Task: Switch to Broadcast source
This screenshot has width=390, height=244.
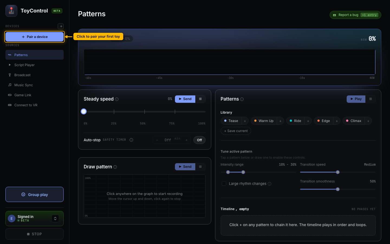Action: (x=34, y=75)
